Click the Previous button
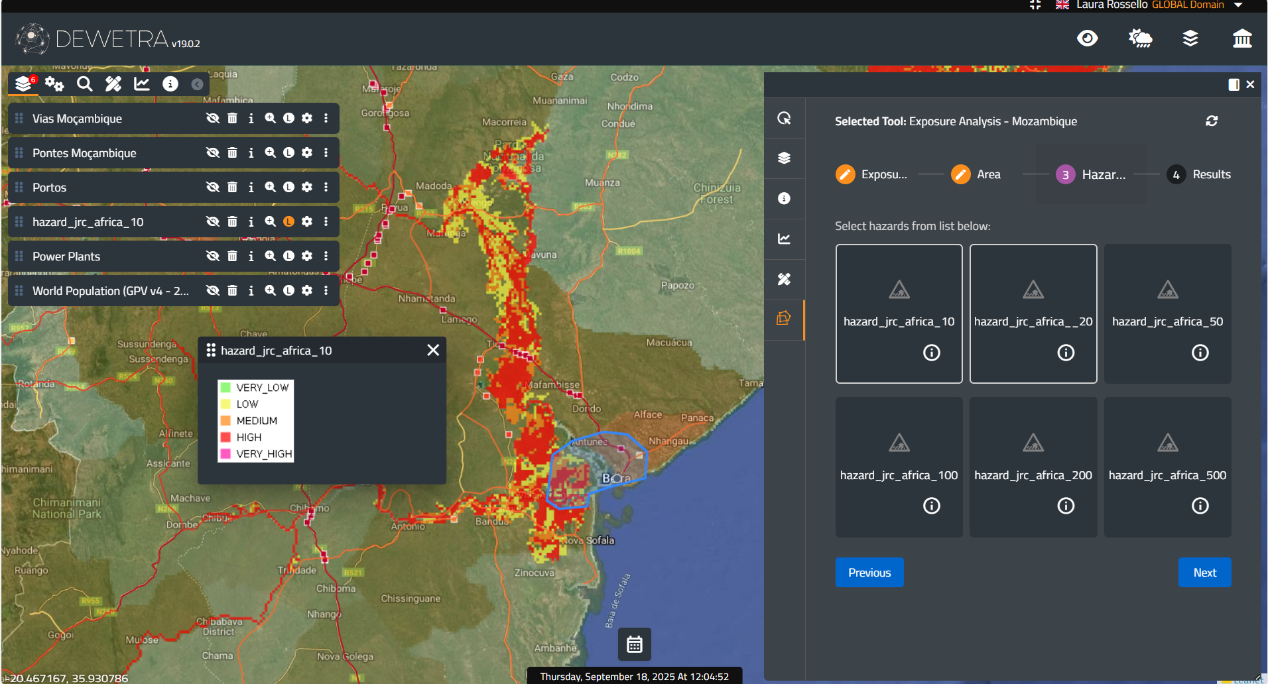1268x684 pixels. [x=869, y=573]
